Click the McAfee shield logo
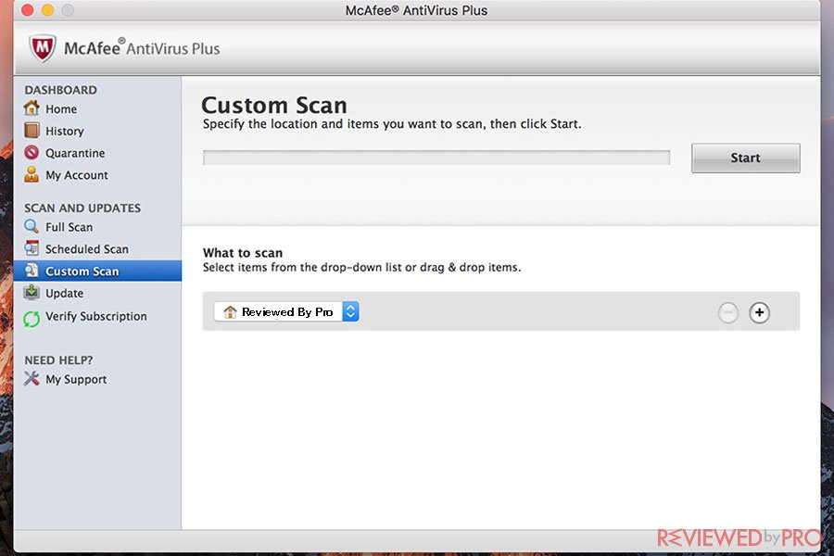 (43, 48)
